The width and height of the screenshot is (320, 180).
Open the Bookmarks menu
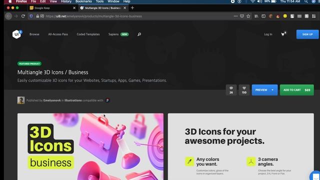(83, 1)
